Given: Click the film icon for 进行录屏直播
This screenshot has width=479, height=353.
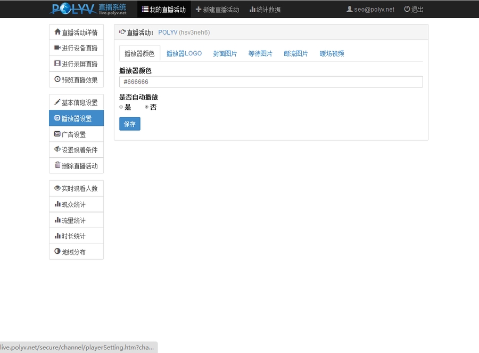Looking at the screenshot, I should (x=57, y=64).
